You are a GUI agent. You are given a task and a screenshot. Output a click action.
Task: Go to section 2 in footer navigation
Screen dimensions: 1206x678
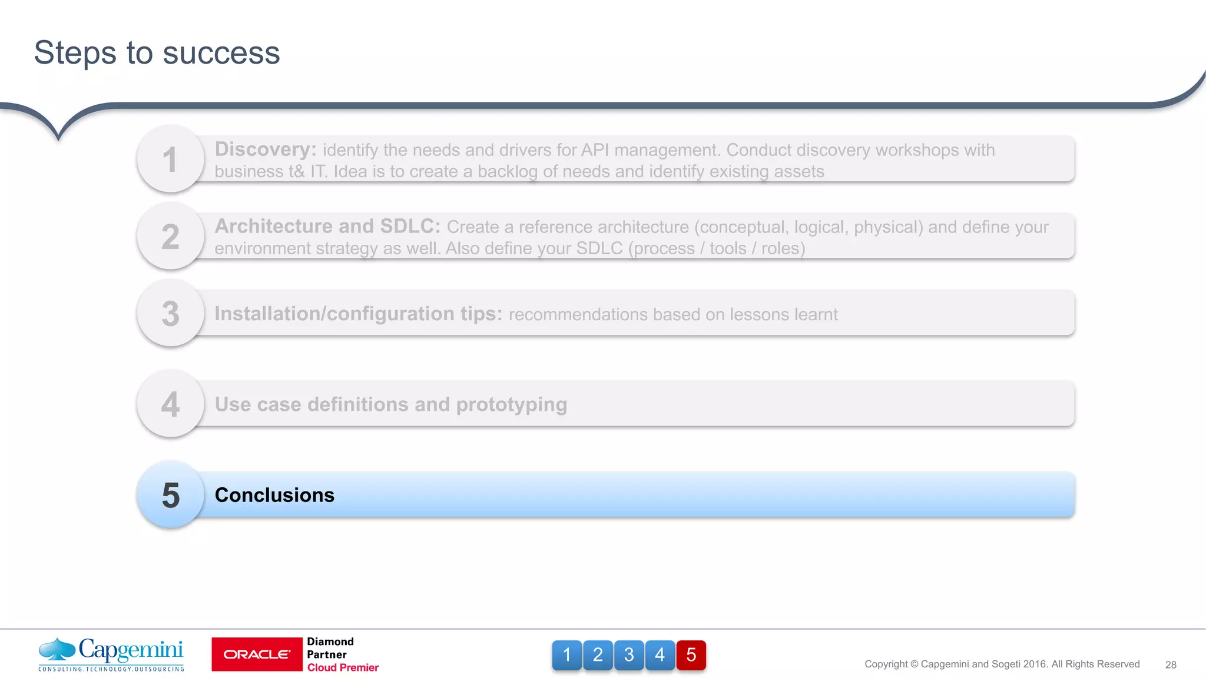(598, 655)
